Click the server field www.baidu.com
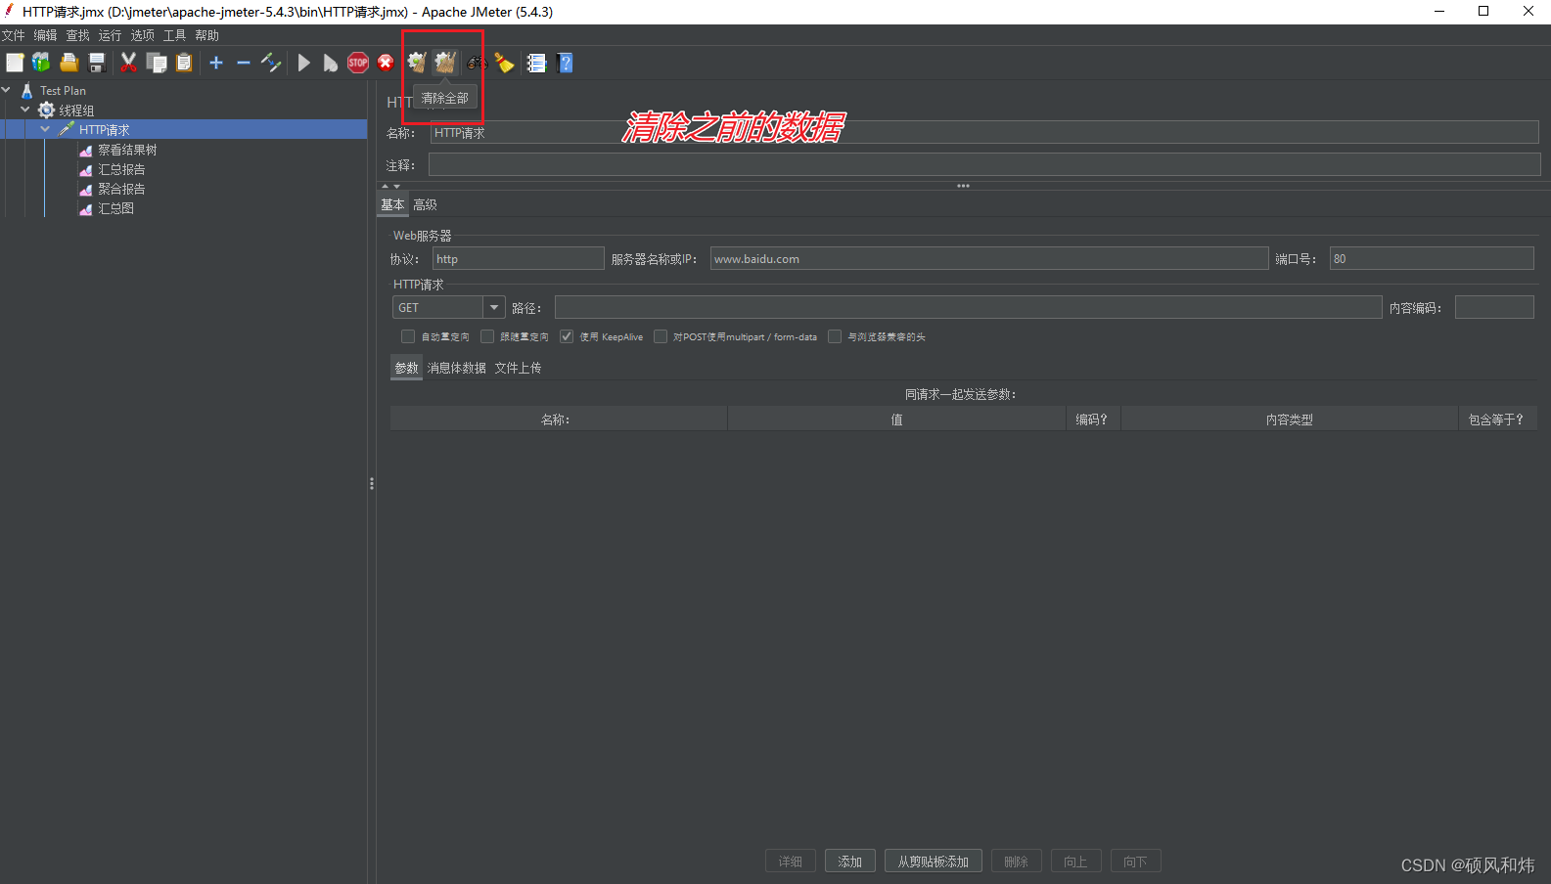 pyautogui.click(x=989, y=258)
